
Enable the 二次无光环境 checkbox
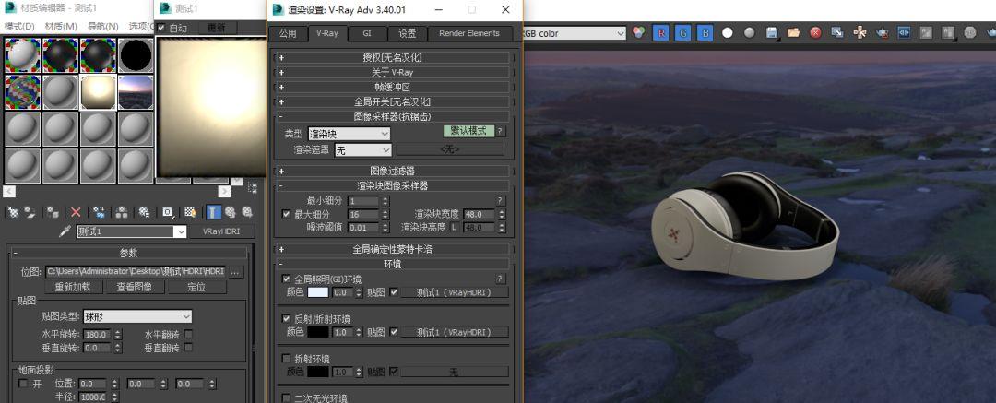[x=286, y=397]
